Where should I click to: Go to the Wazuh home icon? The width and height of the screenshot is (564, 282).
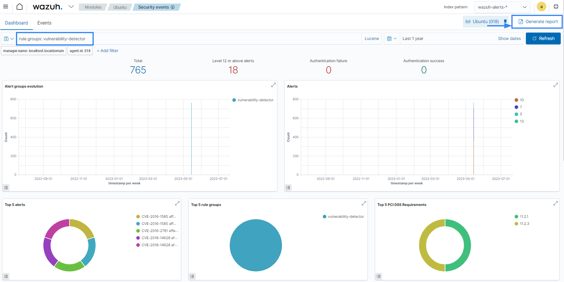point(20,7)
